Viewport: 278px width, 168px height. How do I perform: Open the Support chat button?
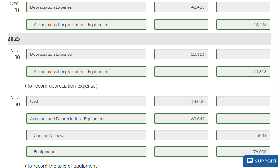point(261,161)
